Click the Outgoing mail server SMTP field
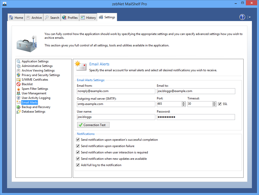This screenshot has height=195, width=259. point(116,104)
